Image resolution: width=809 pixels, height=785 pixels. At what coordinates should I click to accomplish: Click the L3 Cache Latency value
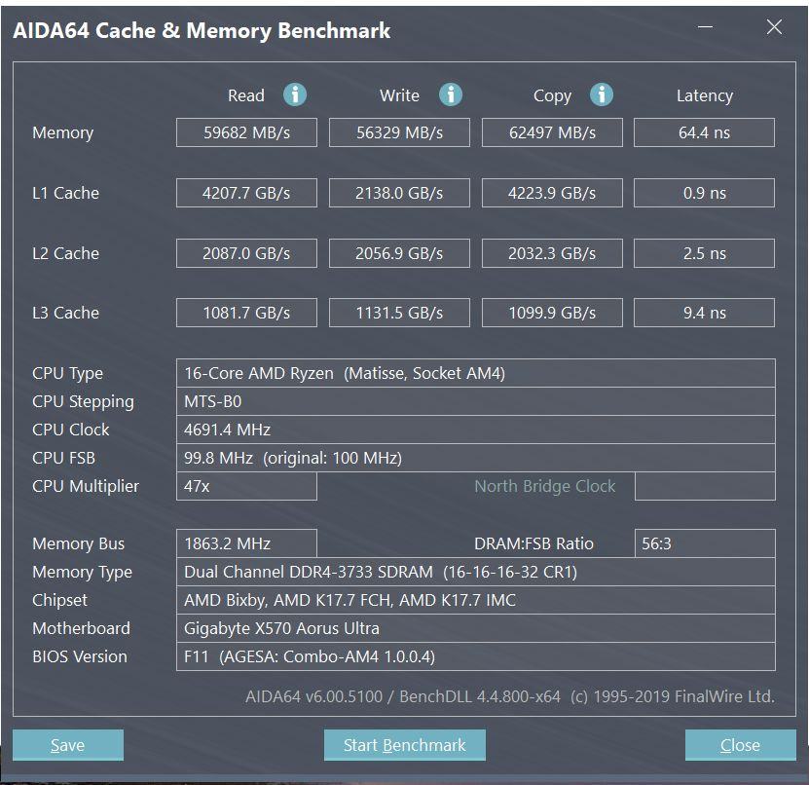[704, 313]
